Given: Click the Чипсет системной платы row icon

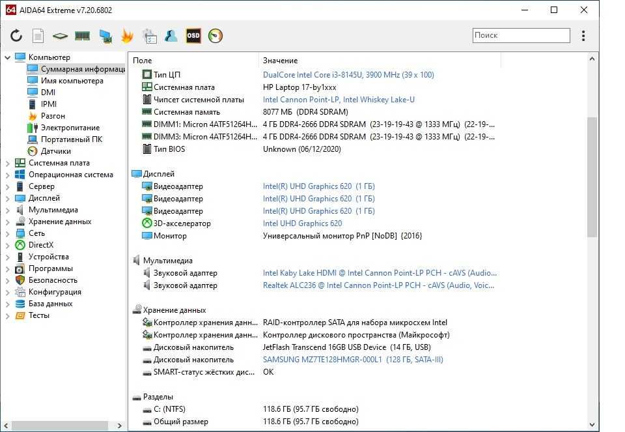Looking at the screenshot, I should pyautogui.click(x=146, y=99).
